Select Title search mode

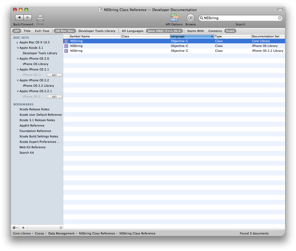(27, 31)
